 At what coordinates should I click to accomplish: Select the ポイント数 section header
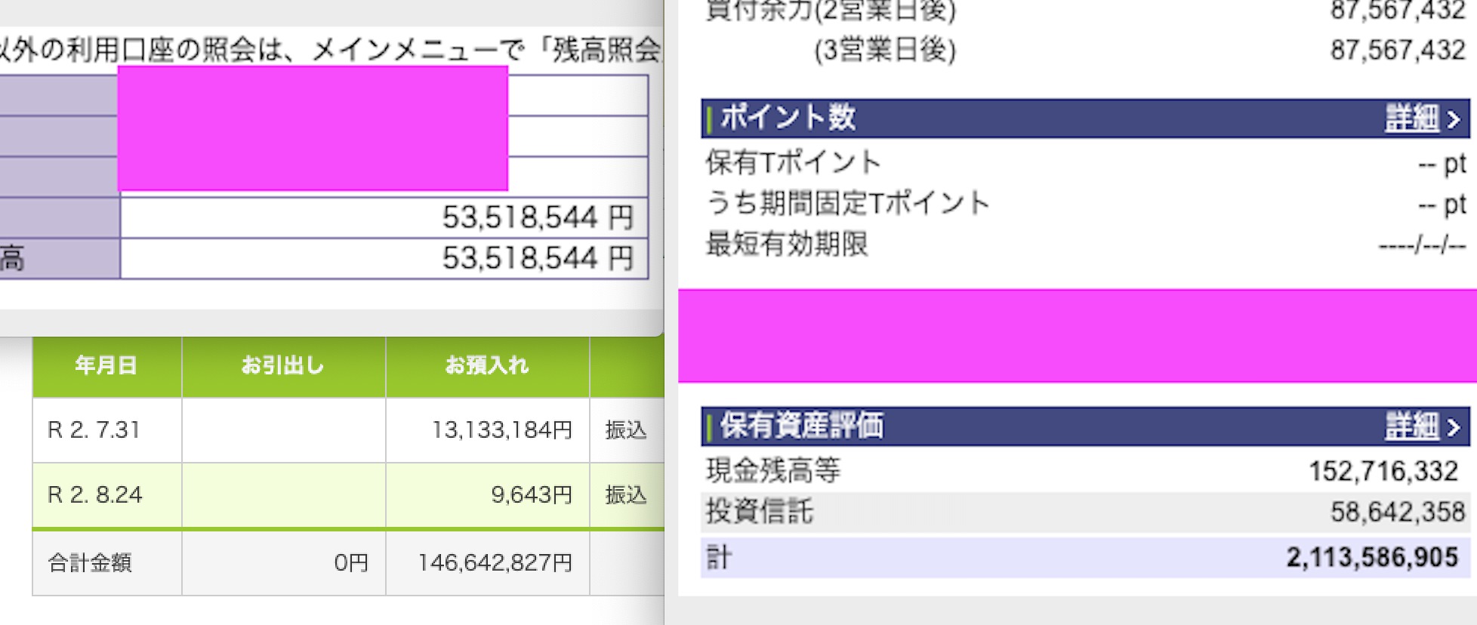[x=1085, y=118]
